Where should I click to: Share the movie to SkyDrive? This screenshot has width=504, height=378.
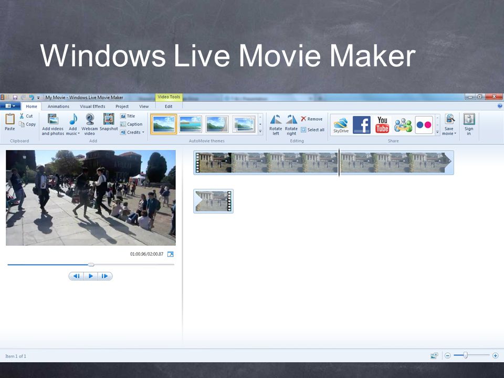coord(341,125)
